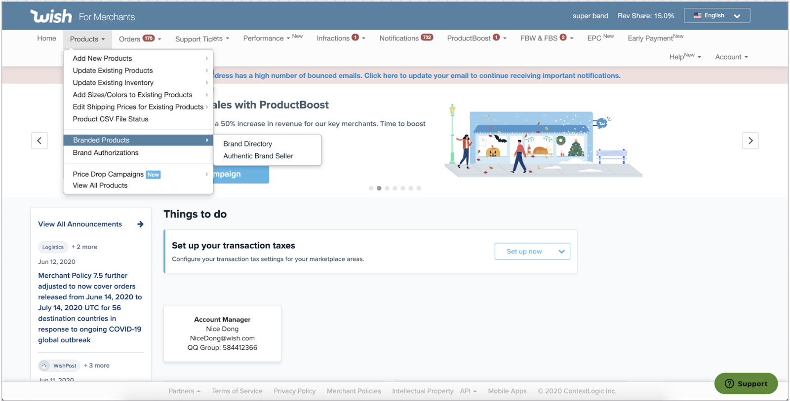Open View All Products menu entry
The height and width of the screenshot is (401, 790).
(100, 185)
